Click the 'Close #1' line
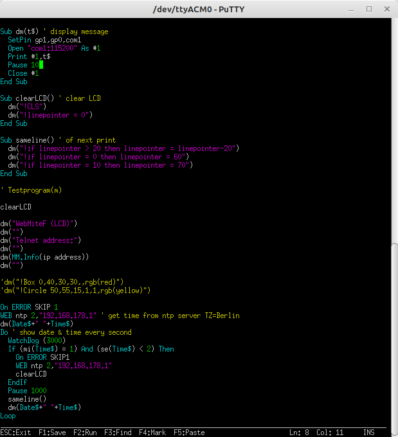 pos(23,73)
